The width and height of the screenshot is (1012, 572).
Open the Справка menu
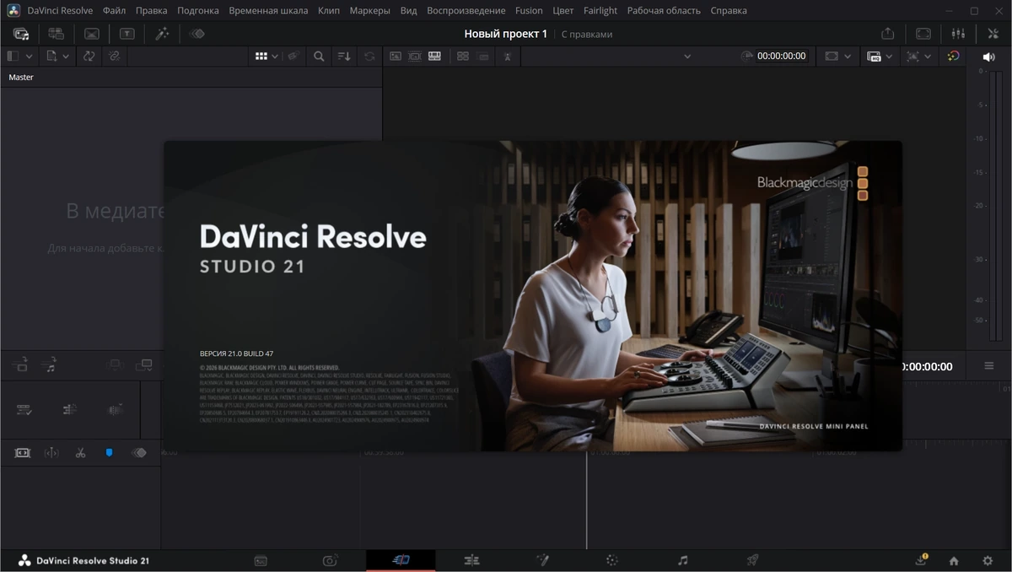tap(729, 11)
